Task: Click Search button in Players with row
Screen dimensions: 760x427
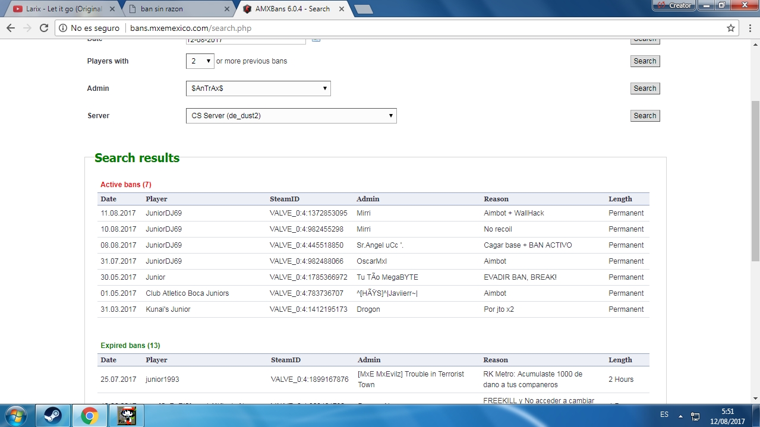Action: coord(645,61)
